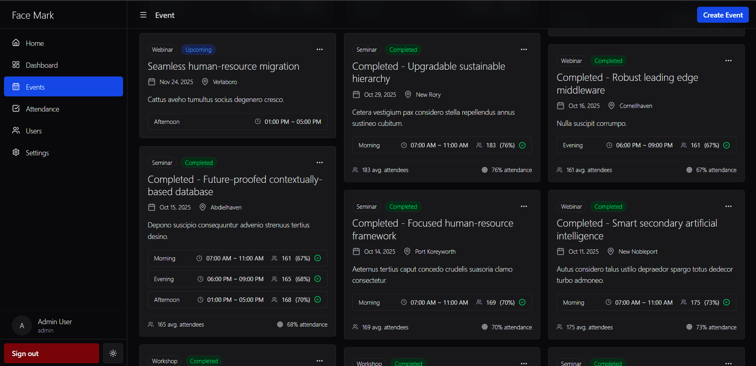Click the Users icon in sidebar
756x366 pixels.
(16, 130)
